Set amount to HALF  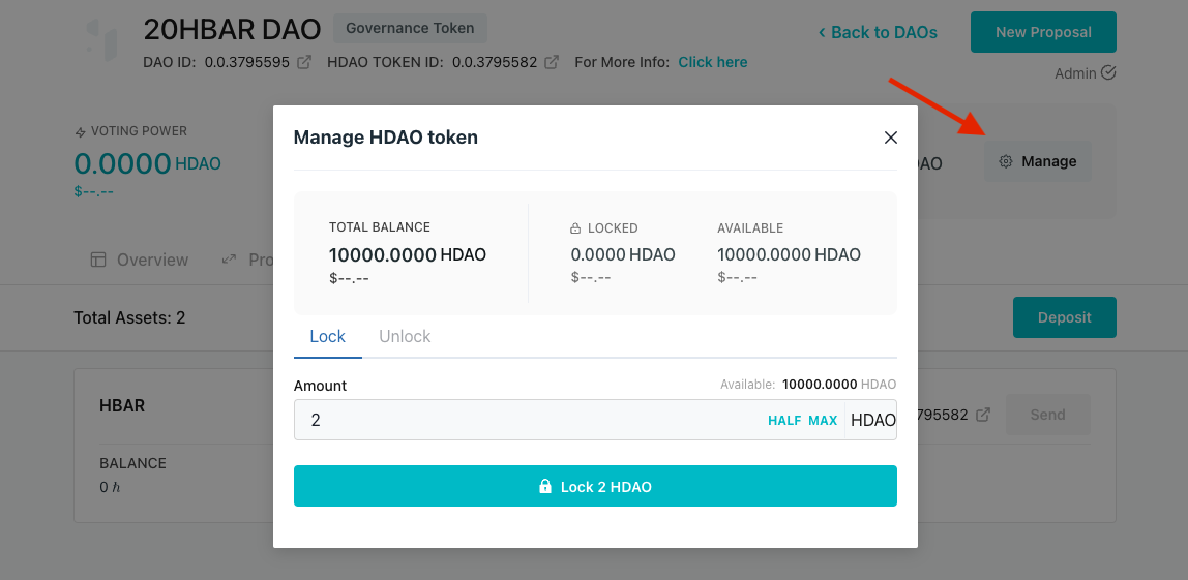pyautogui.click(x=784, y=420)
